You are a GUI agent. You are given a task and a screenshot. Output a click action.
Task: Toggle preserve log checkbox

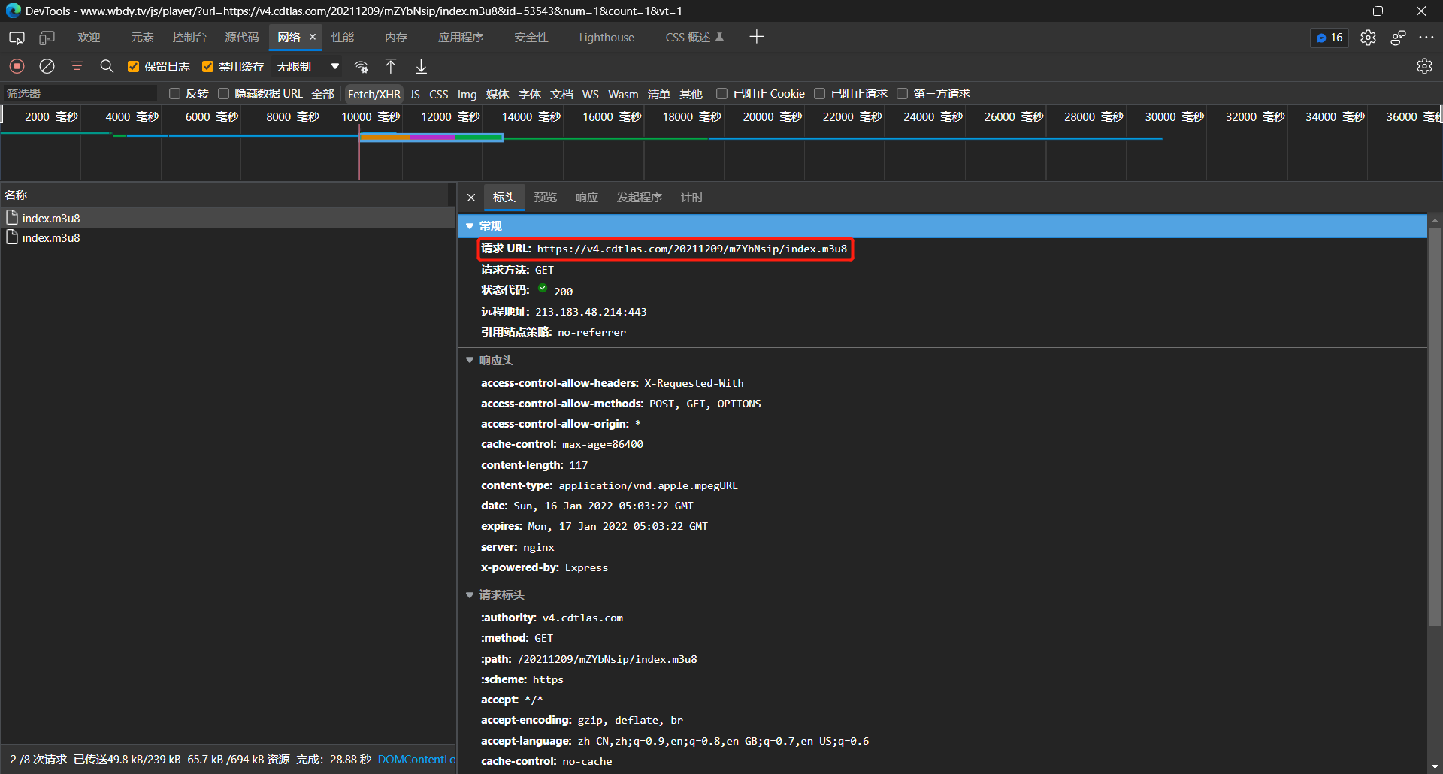[134, 66]
